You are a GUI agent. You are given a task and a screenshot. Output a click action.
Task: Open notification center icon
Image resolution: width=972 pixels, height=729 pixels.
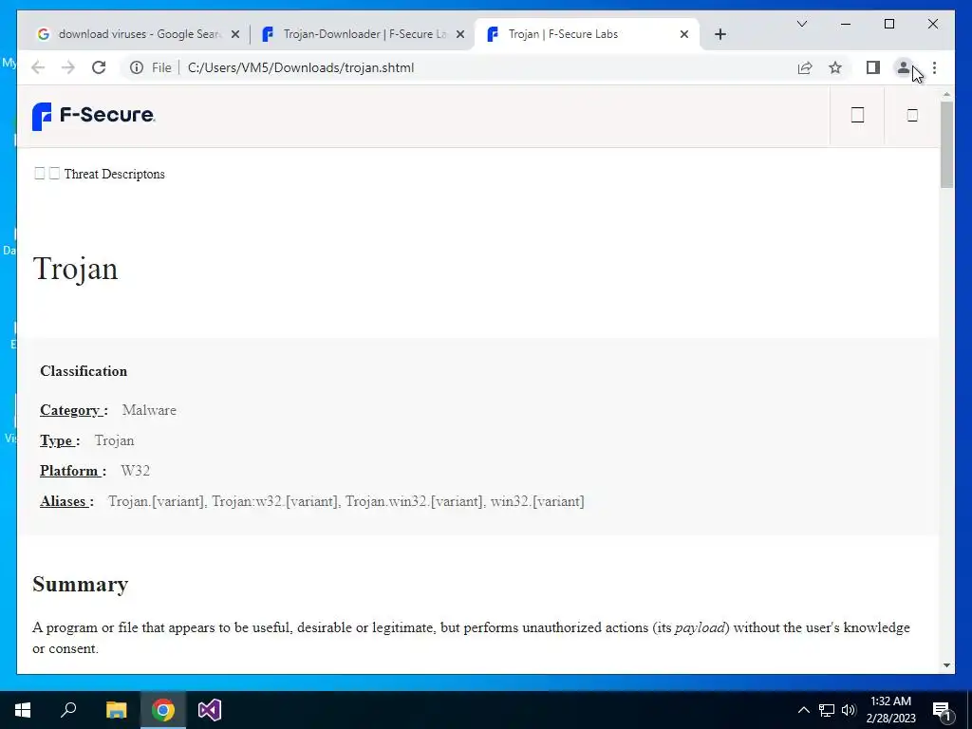point(942,710)
